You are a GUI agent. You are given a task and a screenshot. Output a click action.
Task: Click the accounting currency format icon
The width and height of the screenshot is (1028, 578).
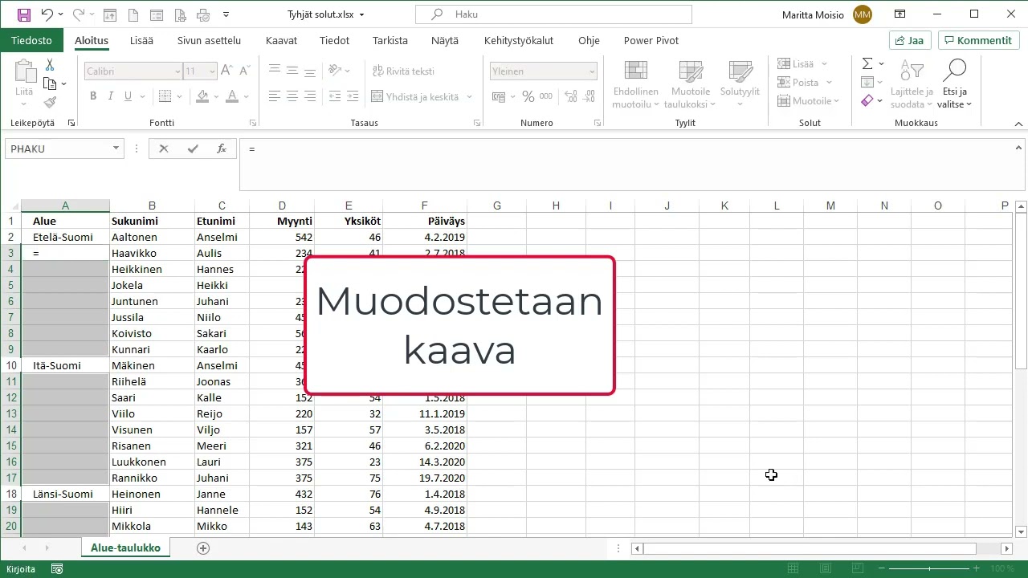[x=500, y=96]
